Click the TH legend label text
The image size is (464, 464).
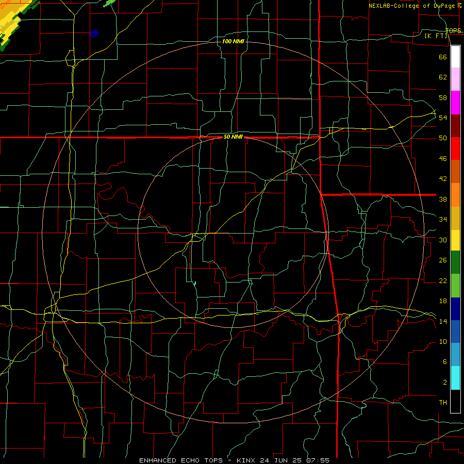tap(443, 403)
